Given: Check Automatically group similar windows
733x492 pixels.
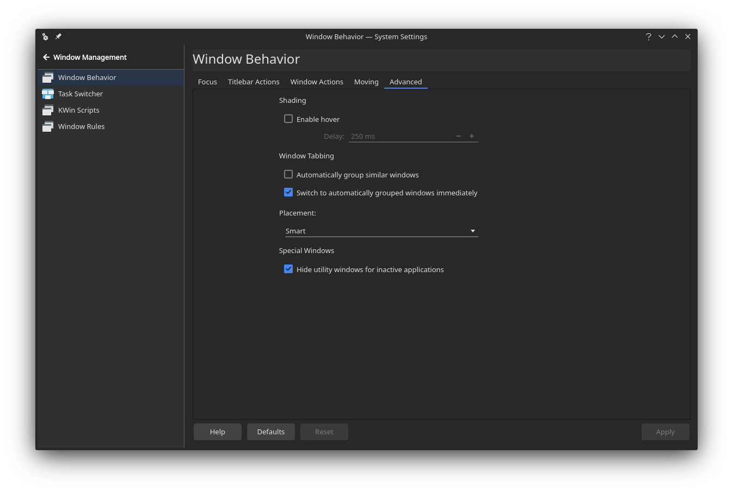Looking at the screenshot, I should pos(288,174).
